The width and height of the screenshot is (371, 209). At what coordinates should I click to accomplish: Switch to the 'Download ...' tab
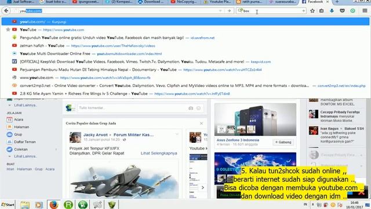coord(152,2)
